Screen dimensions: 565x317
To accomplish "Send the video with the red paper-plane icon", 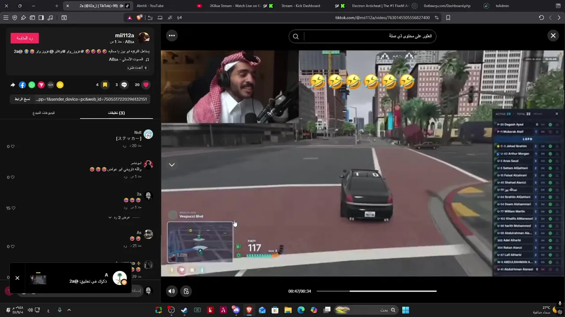I will [41, 85].
